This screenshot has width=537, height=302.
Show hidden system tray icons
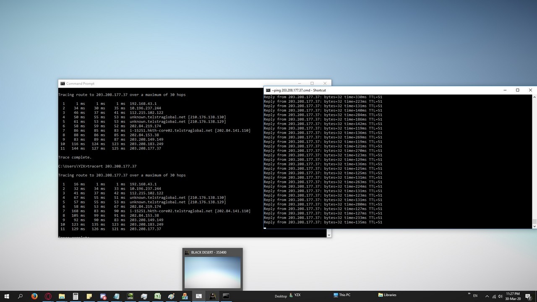point(487,296)
